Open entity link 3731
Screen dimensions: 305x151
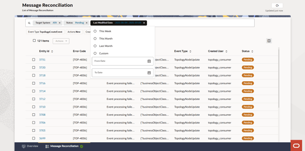pos(42,60)
